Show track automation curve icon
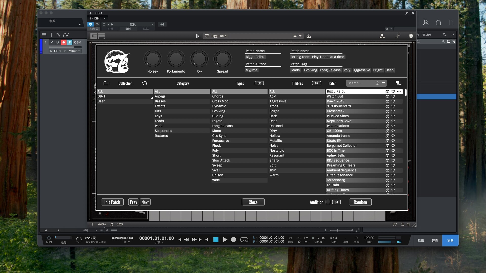486x273 pixels. tap(66, 35)
